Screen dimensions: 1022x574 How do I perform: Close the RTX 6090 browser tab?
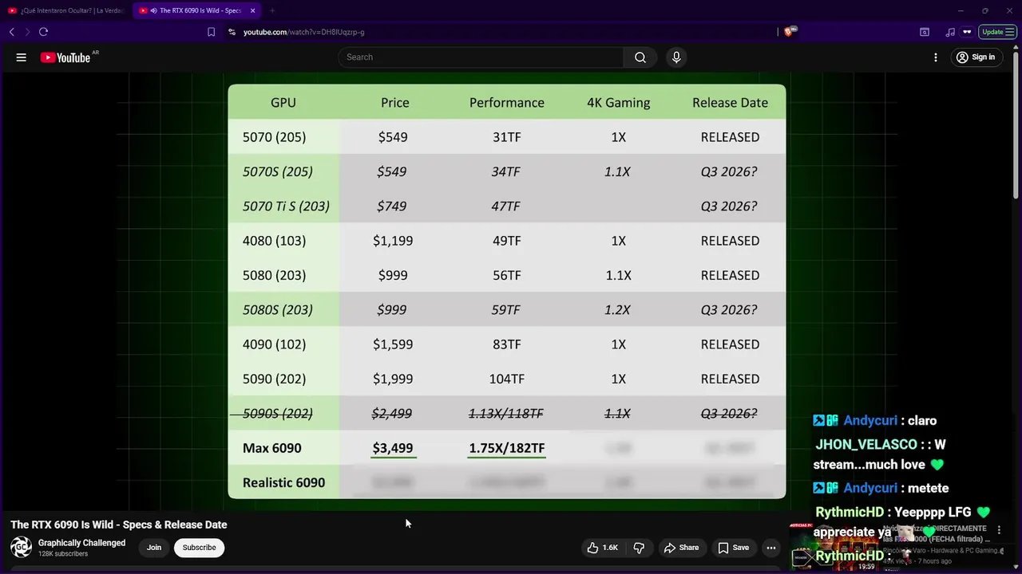253,10
